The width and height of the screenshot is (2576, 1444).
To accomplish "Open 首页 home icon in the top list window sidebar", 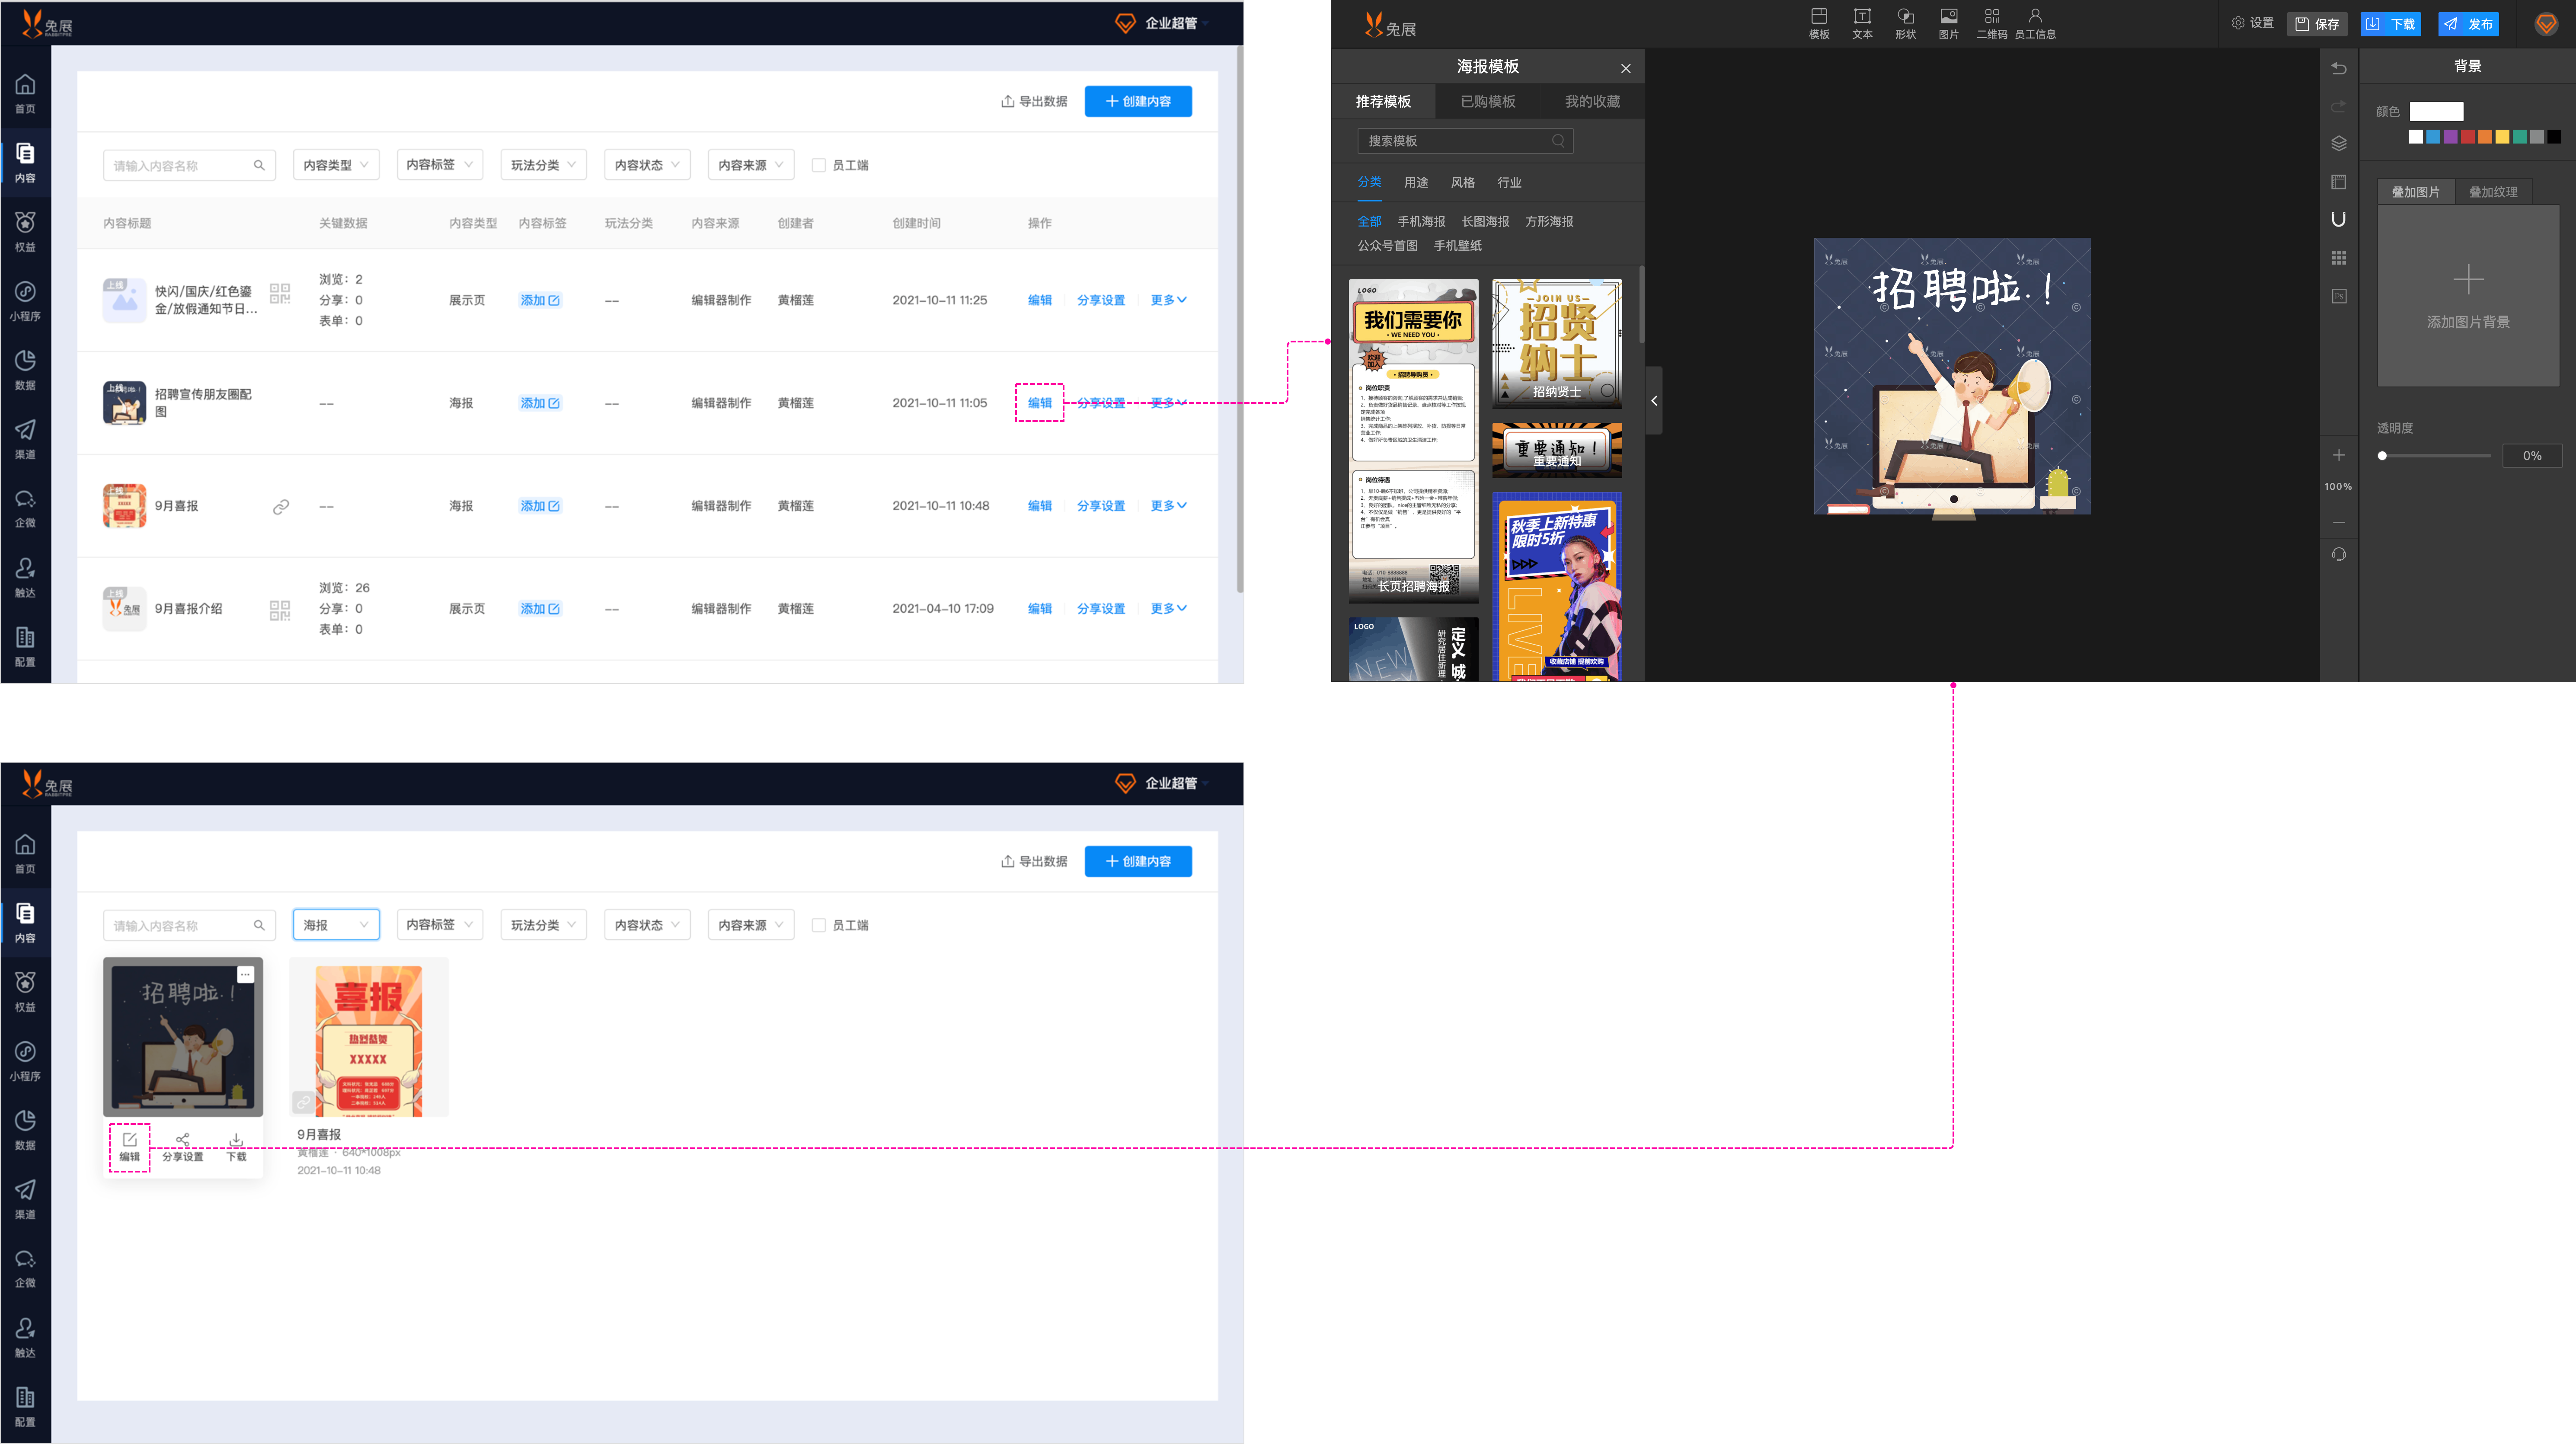I will [25, 94].
